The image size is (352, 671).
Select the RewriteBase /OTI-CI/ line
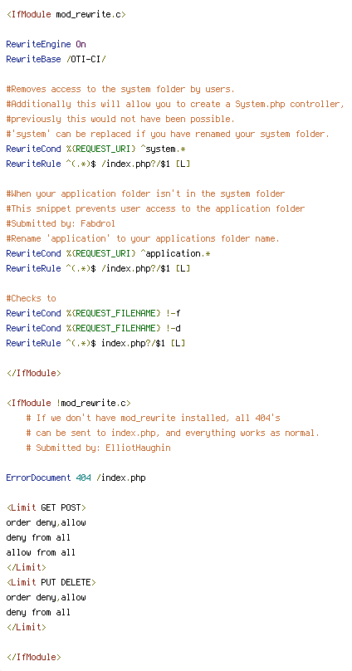(56, 60)
